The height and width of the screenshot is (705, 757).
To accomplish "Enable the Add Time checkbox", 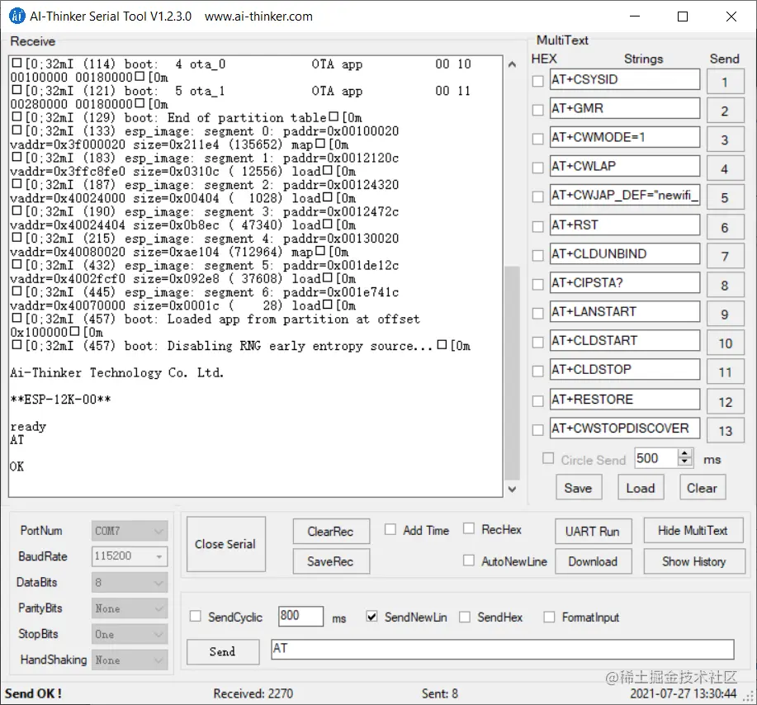I will click(x=390, y=529).
